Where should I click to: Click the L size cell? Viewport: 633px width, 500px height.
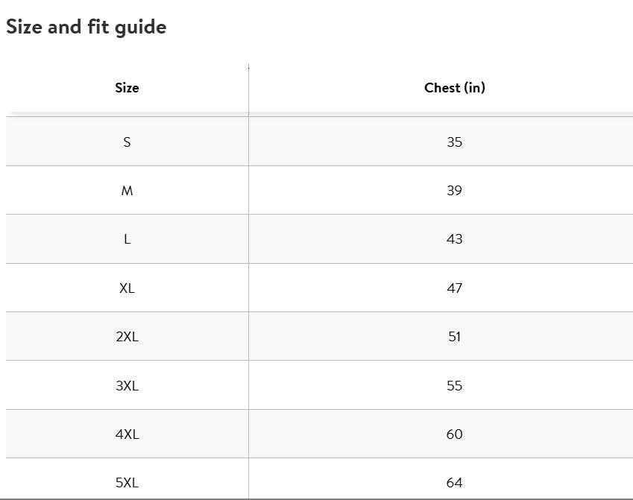127,239
